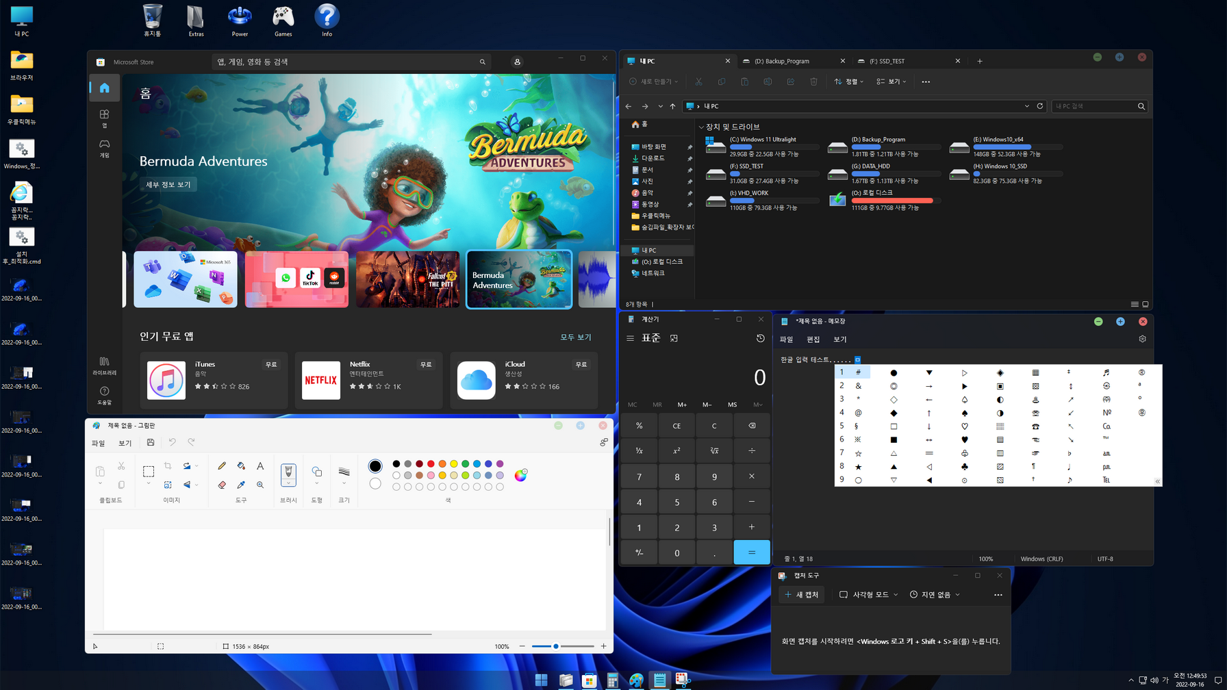Open the Calculator navigation hamburger menu
The image size is (1227, 690).
click(630, 338)
